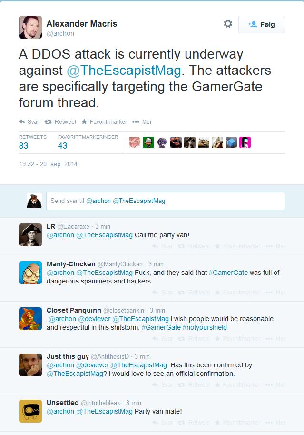Reply to Just this guy's tweet
The image size is (304, 435).
163,385
